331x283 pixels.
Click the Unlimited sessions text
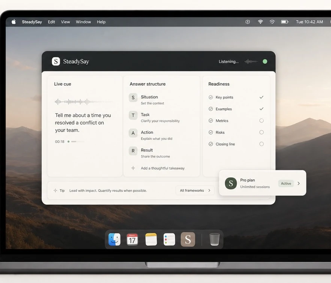255,187
